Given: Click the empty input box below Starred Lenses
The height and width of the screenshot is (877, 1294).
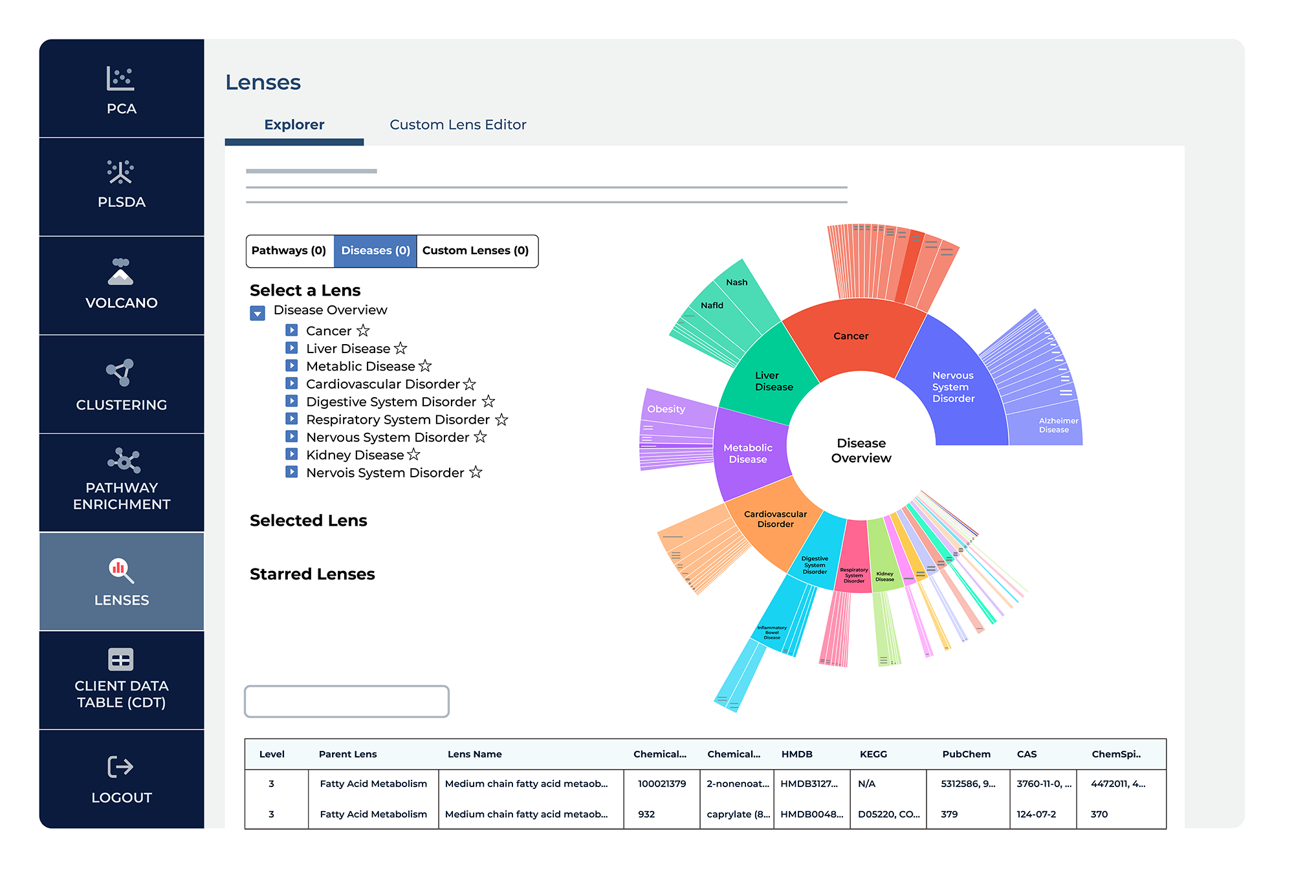Looking at the screenshot, I should [347, 702].
